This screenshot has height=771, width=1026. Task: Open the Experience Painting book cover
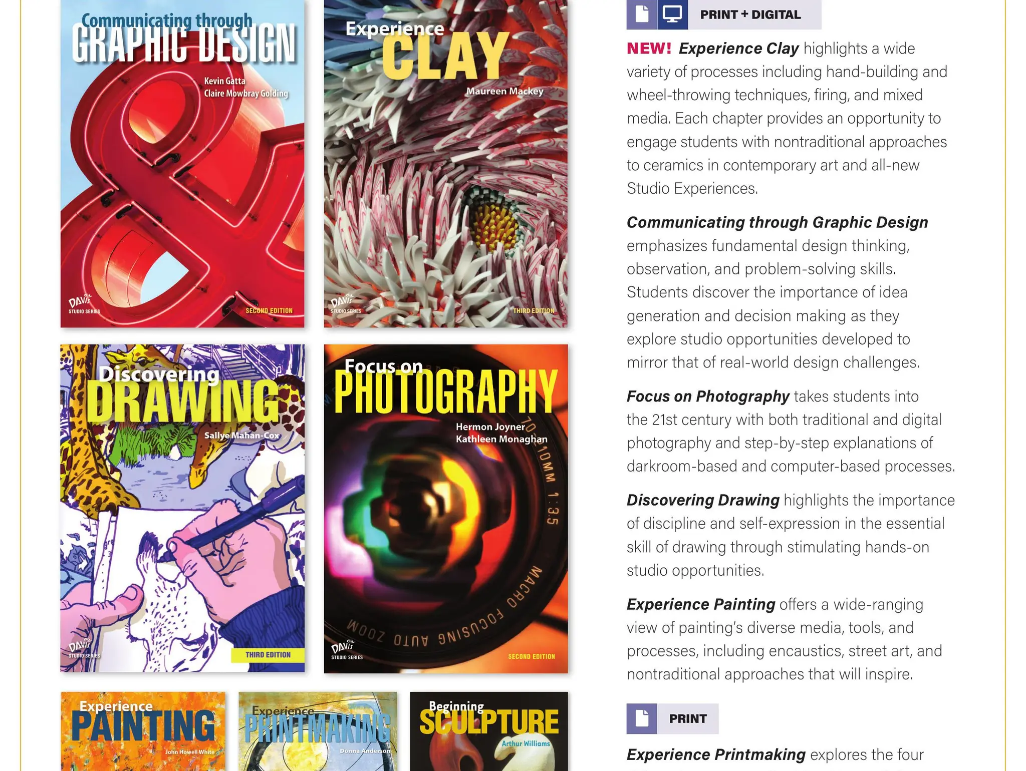(143, 731)
